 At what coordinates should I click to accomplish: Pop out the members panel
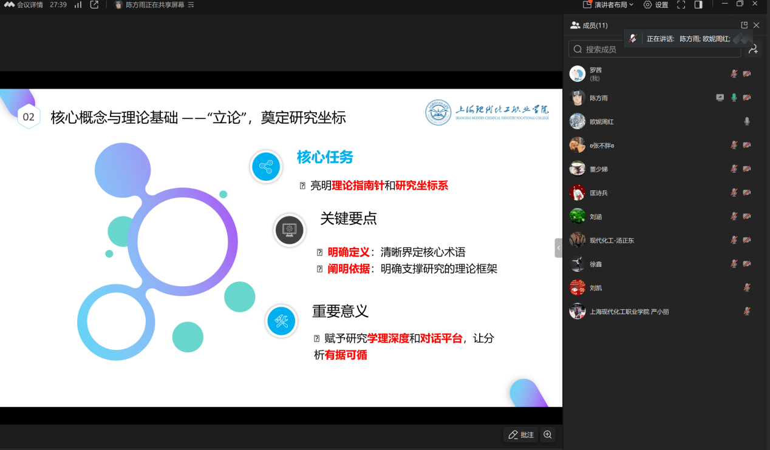(x=744, y=25)
